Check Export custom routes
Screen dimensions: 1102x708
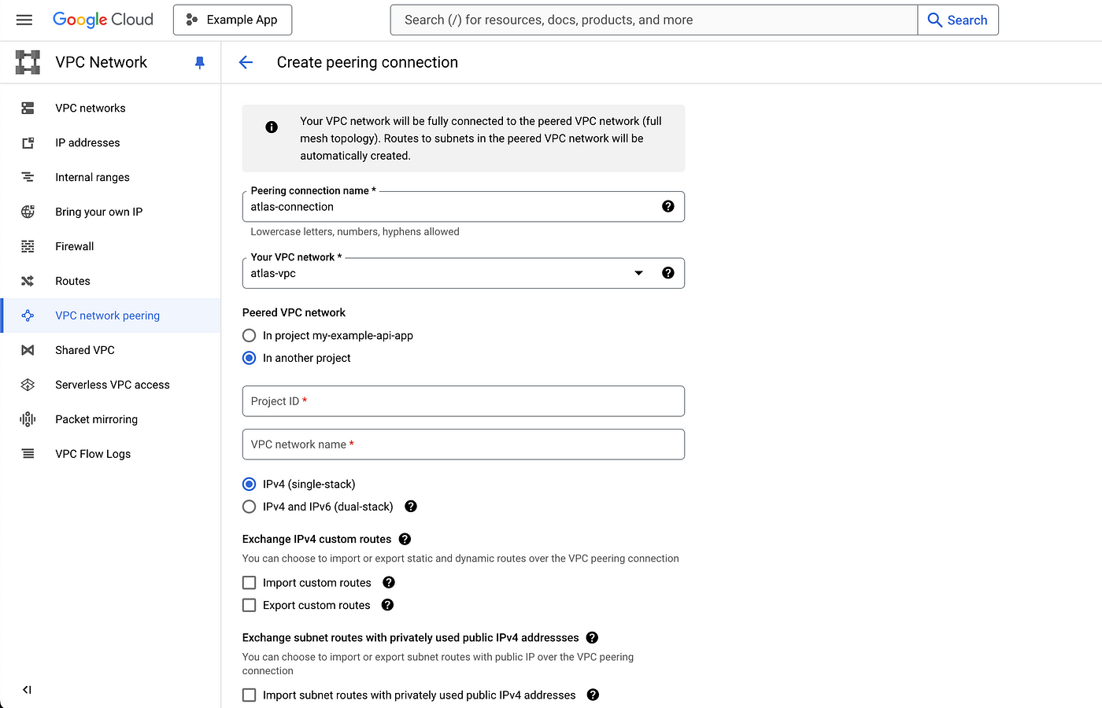tap(250, 605)
